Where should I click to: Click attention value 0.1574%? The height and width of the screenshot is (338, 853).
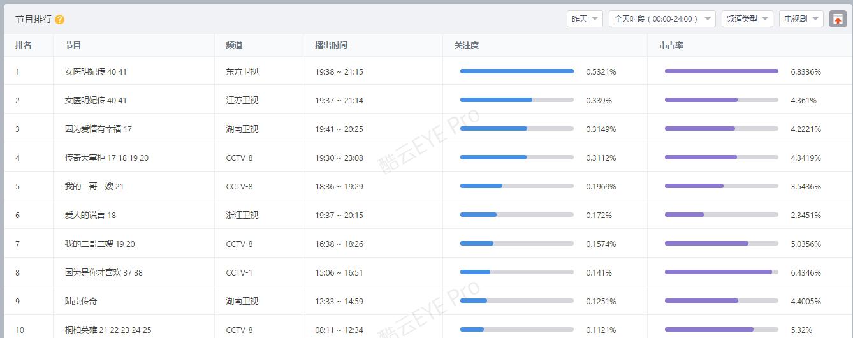[601, 244]
